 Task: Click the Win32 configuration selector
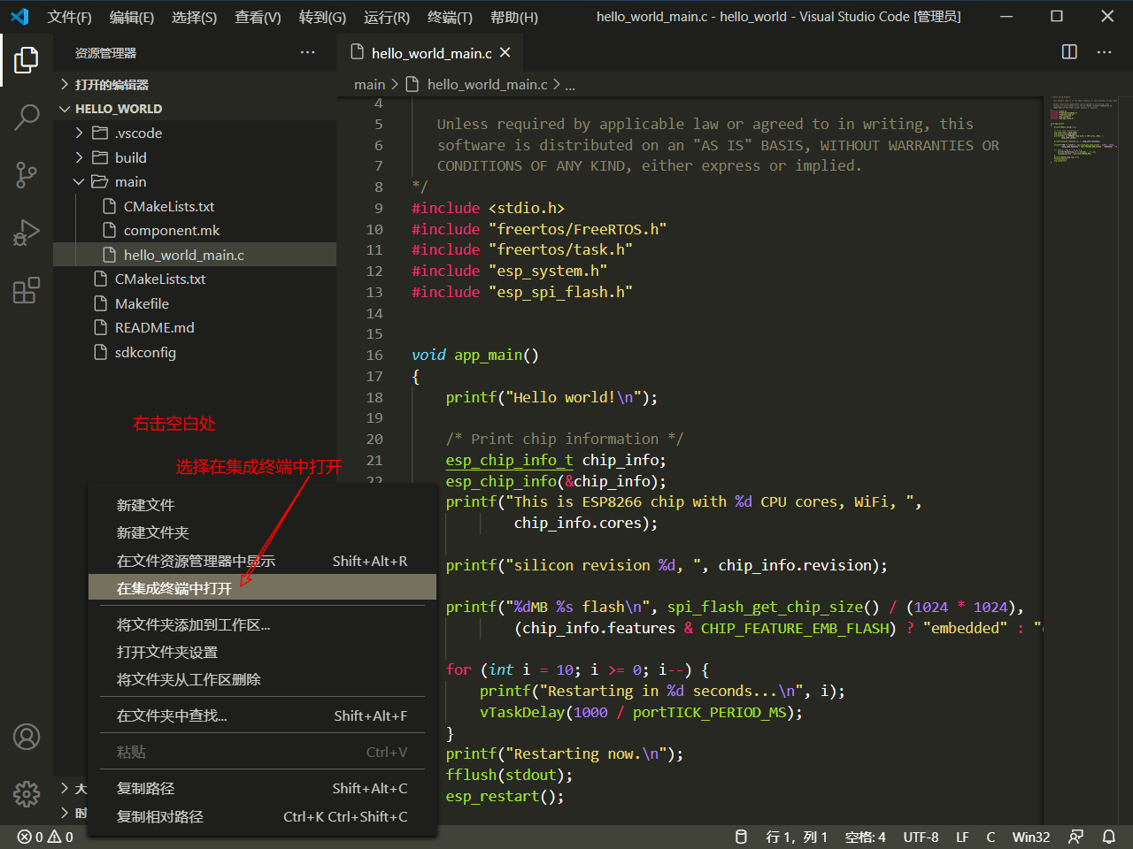click(1031, 837)
